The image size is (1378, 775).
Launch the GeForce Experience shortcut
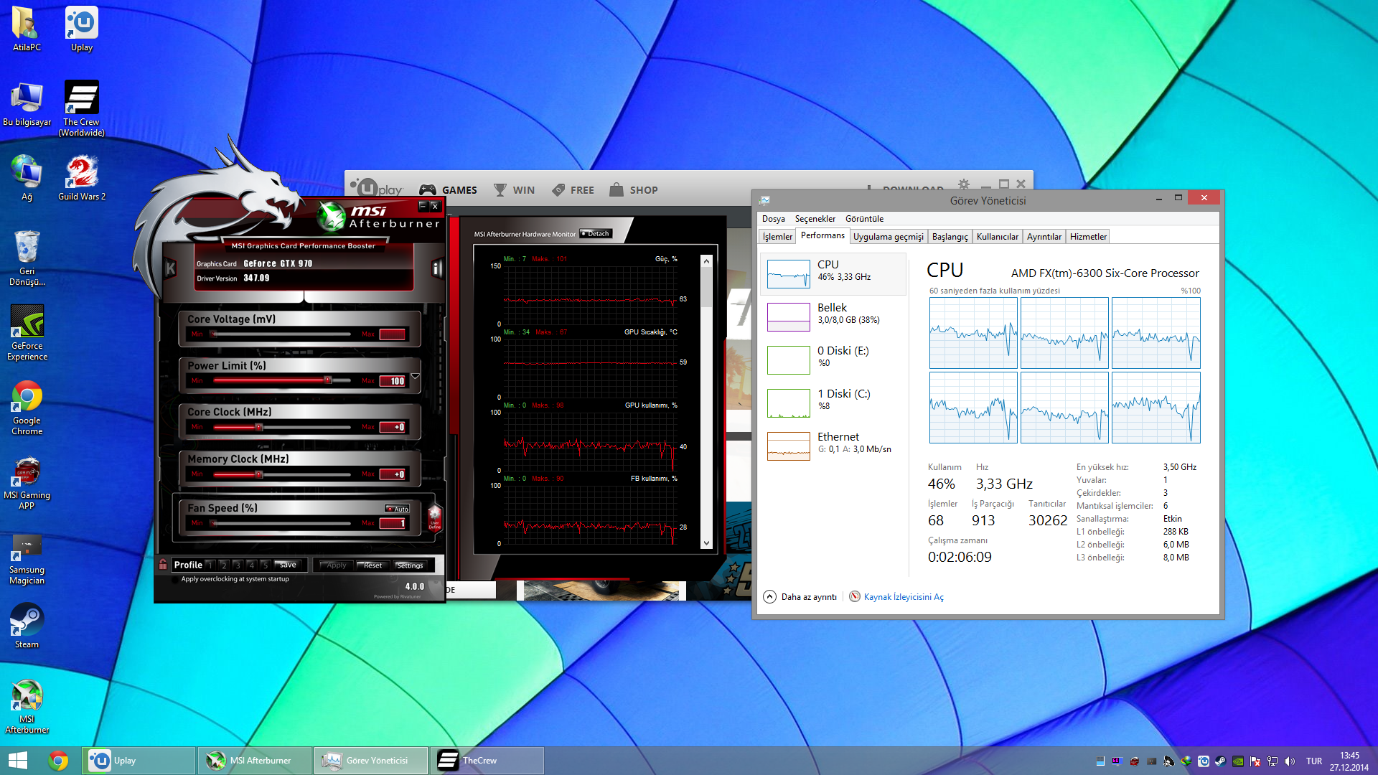[x=27, y=332]
